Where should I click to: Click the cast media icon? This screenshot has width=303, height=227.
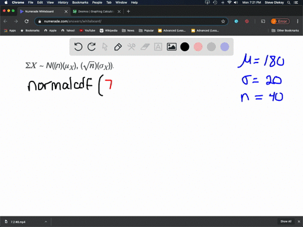click(x=263, y=21)
